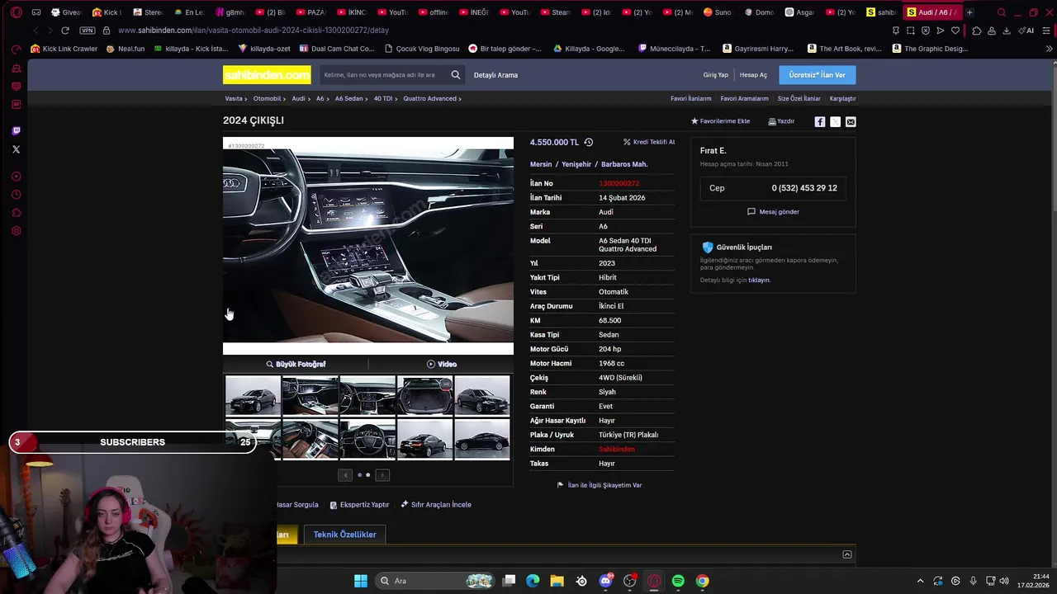
Task: Click the VPN badge in address bar
Action: point(87,31)
